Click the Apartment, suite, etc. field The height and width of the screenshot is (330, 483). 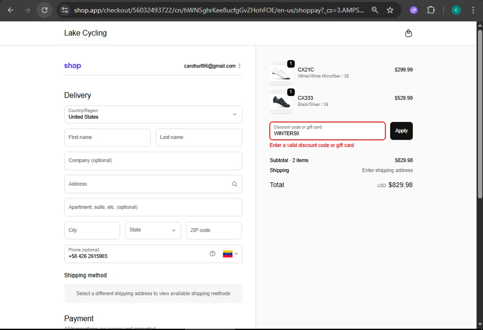(x=153, y=207)
